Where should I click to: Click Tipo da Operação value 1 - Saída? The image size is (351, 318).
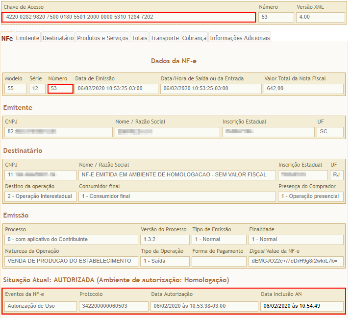tap(165, 261)
